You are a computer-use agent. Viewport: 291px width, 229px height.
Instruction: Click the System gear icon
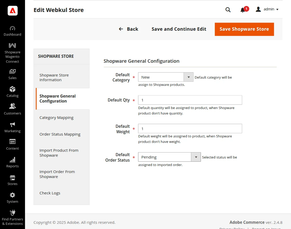pos(12,195)
